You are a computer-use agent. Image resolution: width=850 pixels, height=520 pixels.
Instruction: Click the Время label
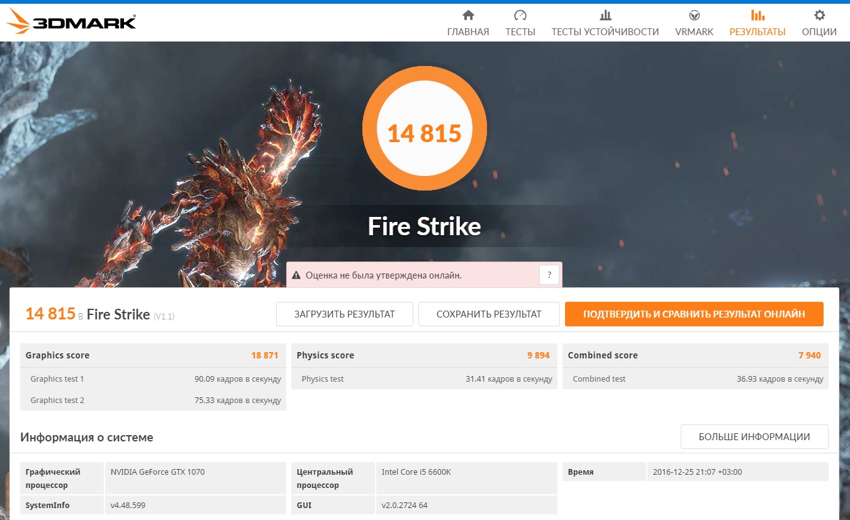(x=581, y=472)
